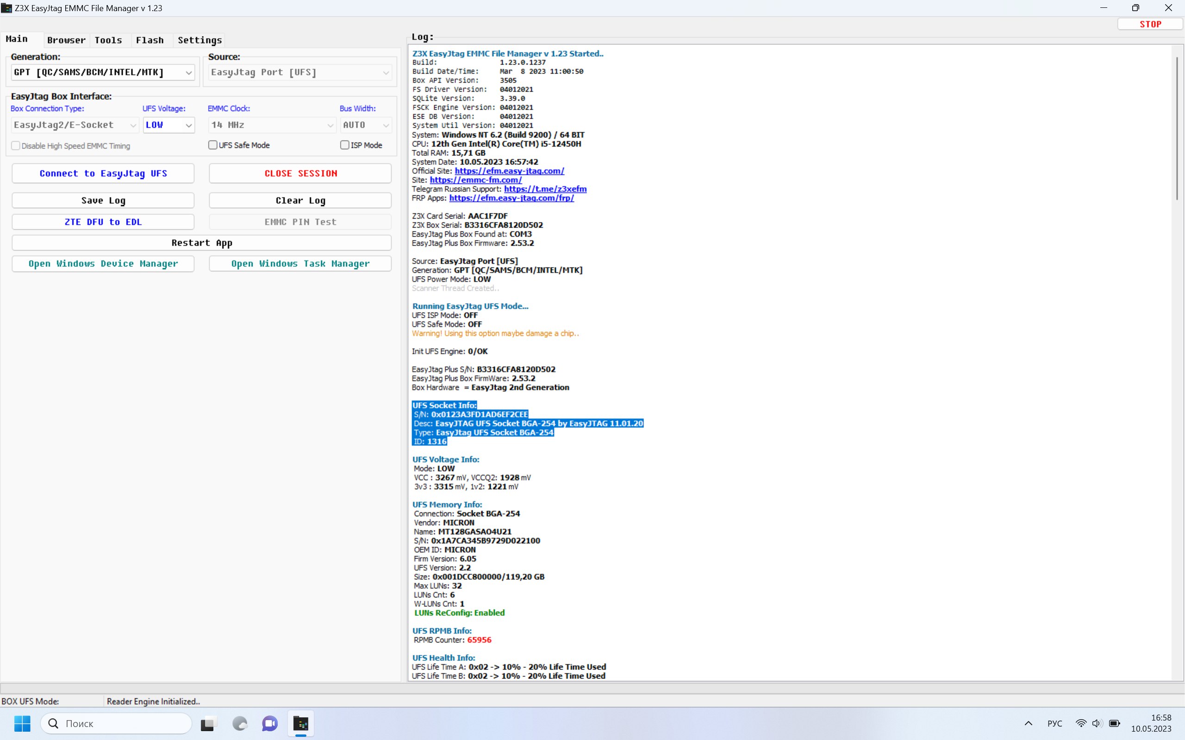The image size is (1185, 740).
Task: Click the orange Warning damage a chip line
Action: click(x=495, y=333)
